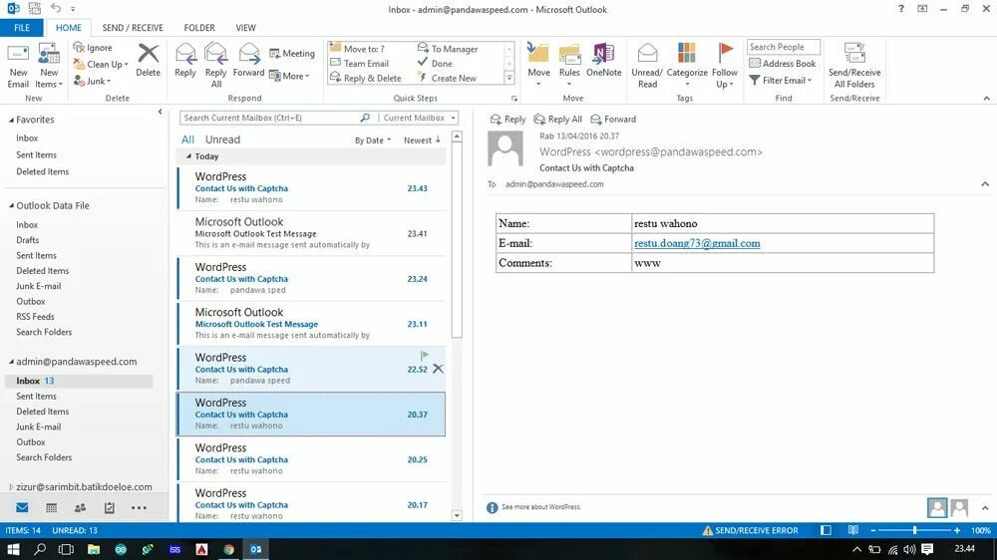Open the Rules menu
The height and width of the screenshot is (560, 997).
point(569,66)
